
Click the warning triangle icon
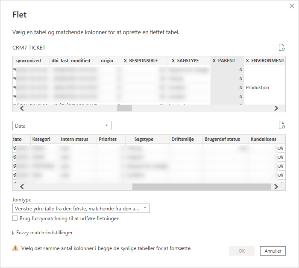point(15,248)
